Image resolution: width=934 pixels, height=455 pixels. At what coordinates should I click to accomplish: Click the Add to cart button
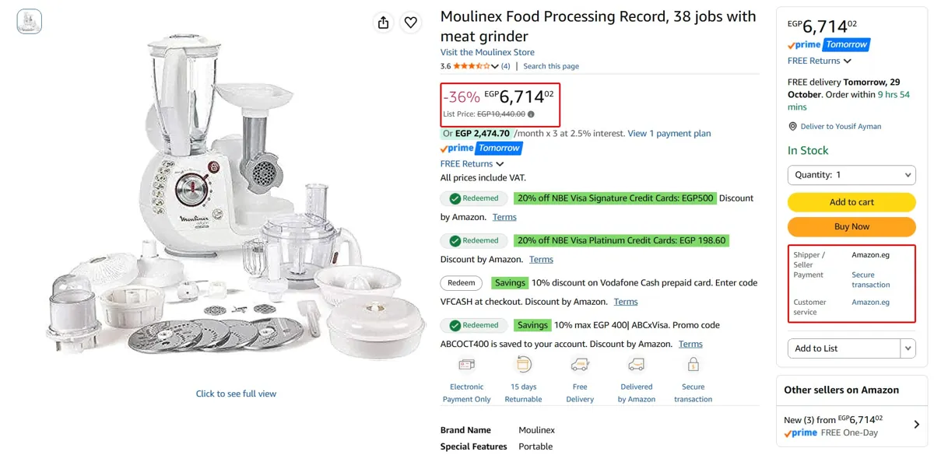[x=851, y=202]
